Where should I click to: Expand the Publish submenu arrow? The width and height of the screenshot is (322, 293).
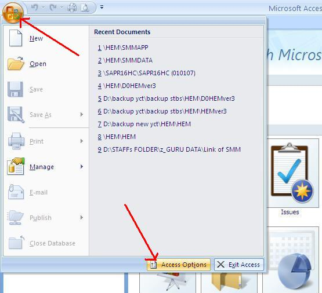click(x=82, y=217)
